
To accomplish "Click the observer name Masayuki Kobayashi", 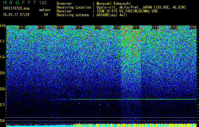I will click(114, 3).
